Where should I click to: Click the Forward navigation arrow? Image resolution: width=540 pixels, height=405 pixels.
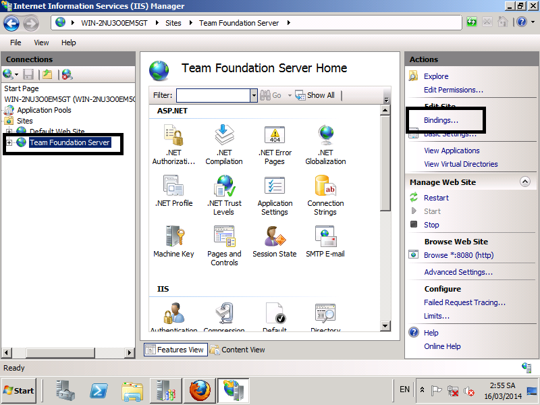coord(31,24)
